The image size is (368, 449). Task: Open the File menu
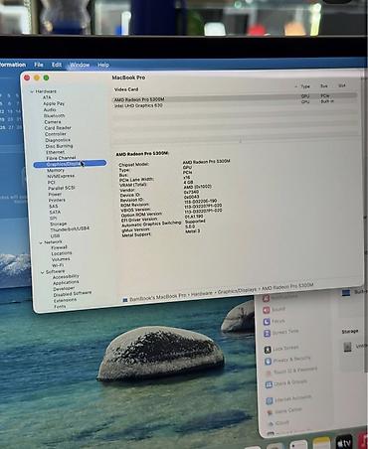click(39, 65)
